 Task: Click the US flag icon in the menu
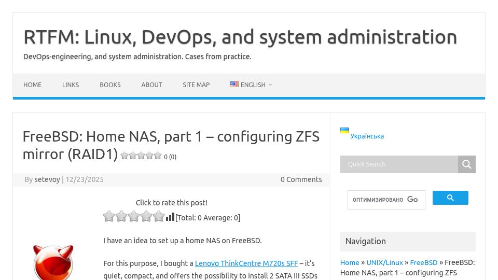(x=234, y=85)
